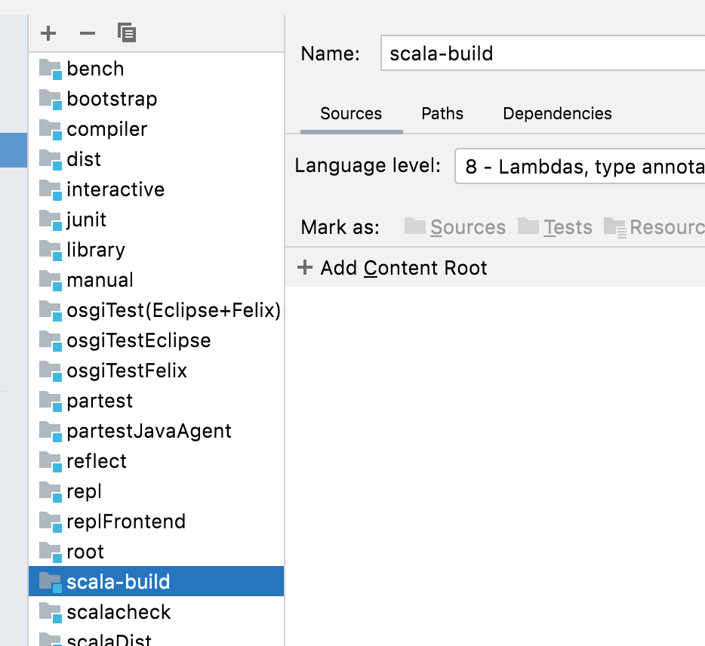Click the reflect module folder icon
Viewport: 705px width, 646px height.
coord(51,462)
